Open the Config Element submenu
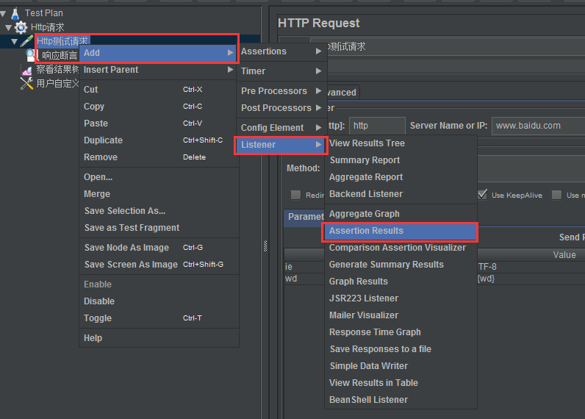This screenshot has height=419, width=585. [x=281, y=128]
